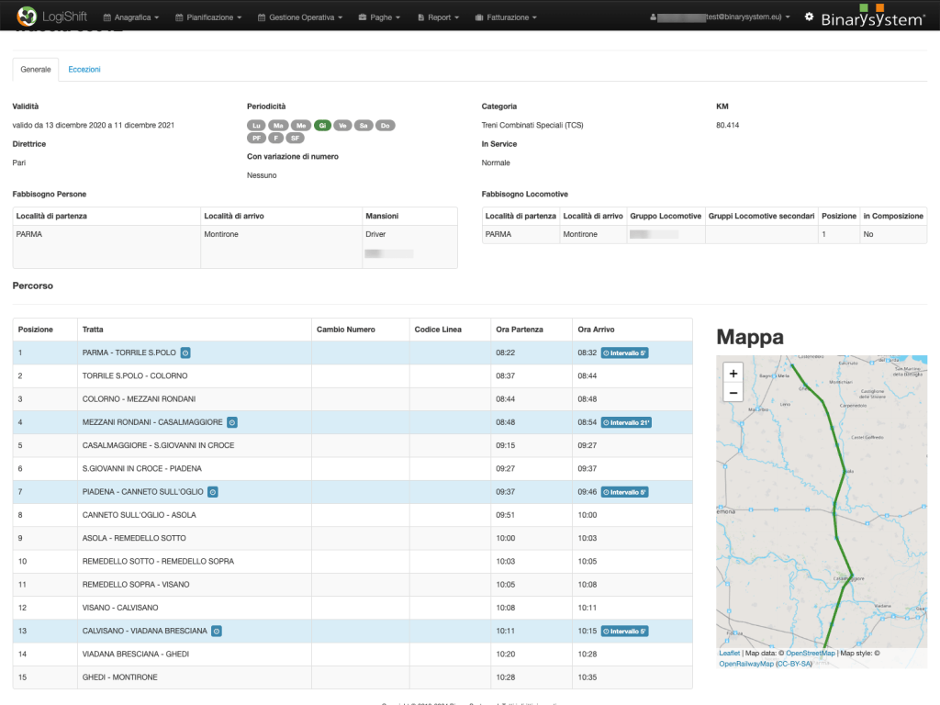This screenshot has height=705, width=940.
Task: Click the Intervallo 5' badge at 09:46
Action: [x=624, y=492]
